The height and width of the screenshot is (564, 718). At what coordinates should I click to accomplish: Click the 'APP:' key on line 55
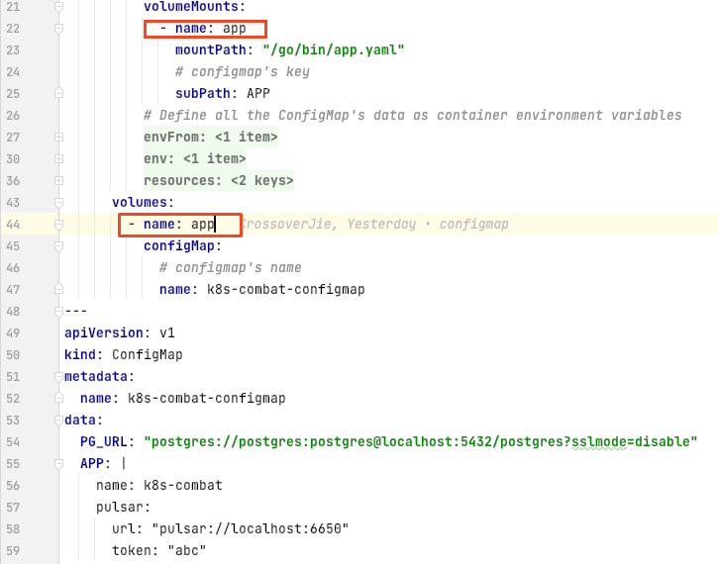click(x=95, y=463)
